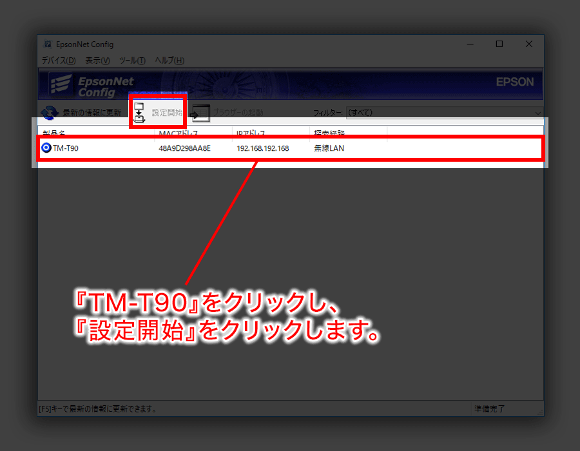580x451 pixels.
Task: Click the EpsonNet Config title bar icon
Action: (47, 44)
